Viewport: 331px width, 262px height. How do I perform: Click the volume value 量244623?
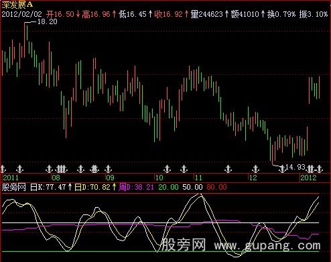[207, 14]
